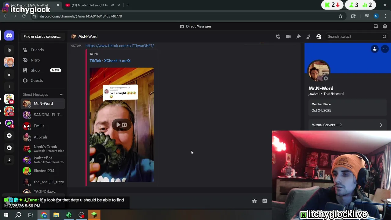Open SANDRALELIT conversation
Screen dimensions: 391x220
pyautogui.click(x=43, y=115)
